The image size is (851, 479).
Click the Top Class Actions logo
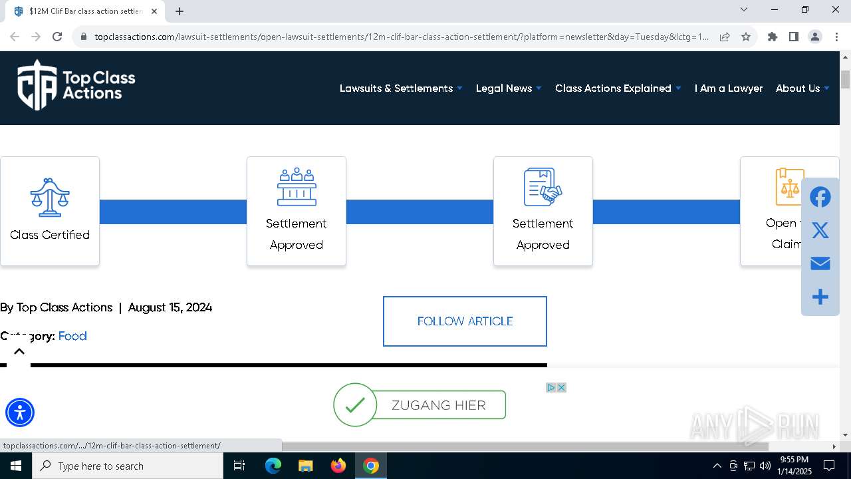pyautogui.click(x=76, y=84)
